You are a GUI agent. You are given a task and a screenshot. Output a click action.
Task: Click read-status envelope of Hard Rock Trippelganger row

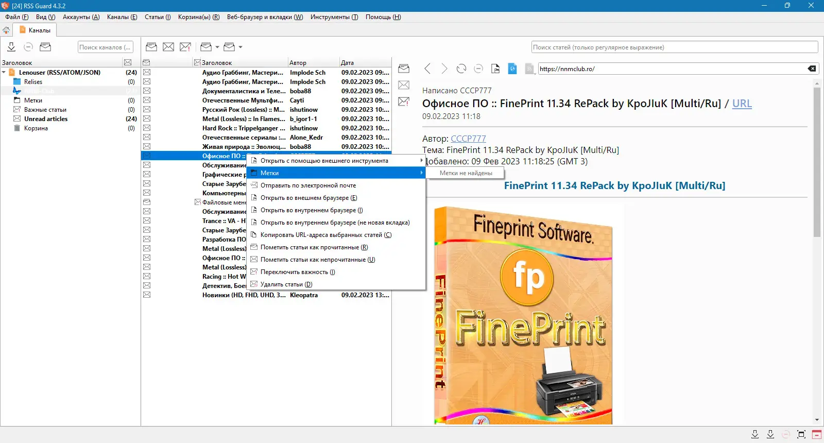point(147,128)
